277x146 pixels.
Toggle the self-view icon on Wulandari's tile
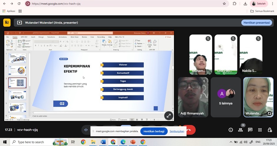(x=269, y=113)
